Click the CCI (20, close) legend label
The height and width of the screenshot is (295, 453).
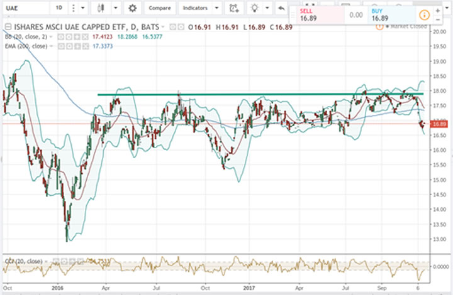pos(24,261)
